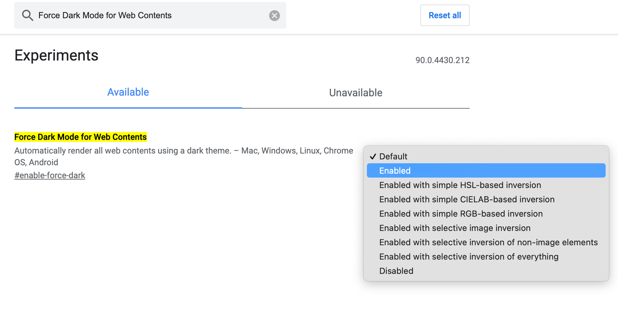Choose Disabled for Force Dark Mode
Image resolution: width=618 pixels, height=309 pixels.
click(x=396, y=271)
